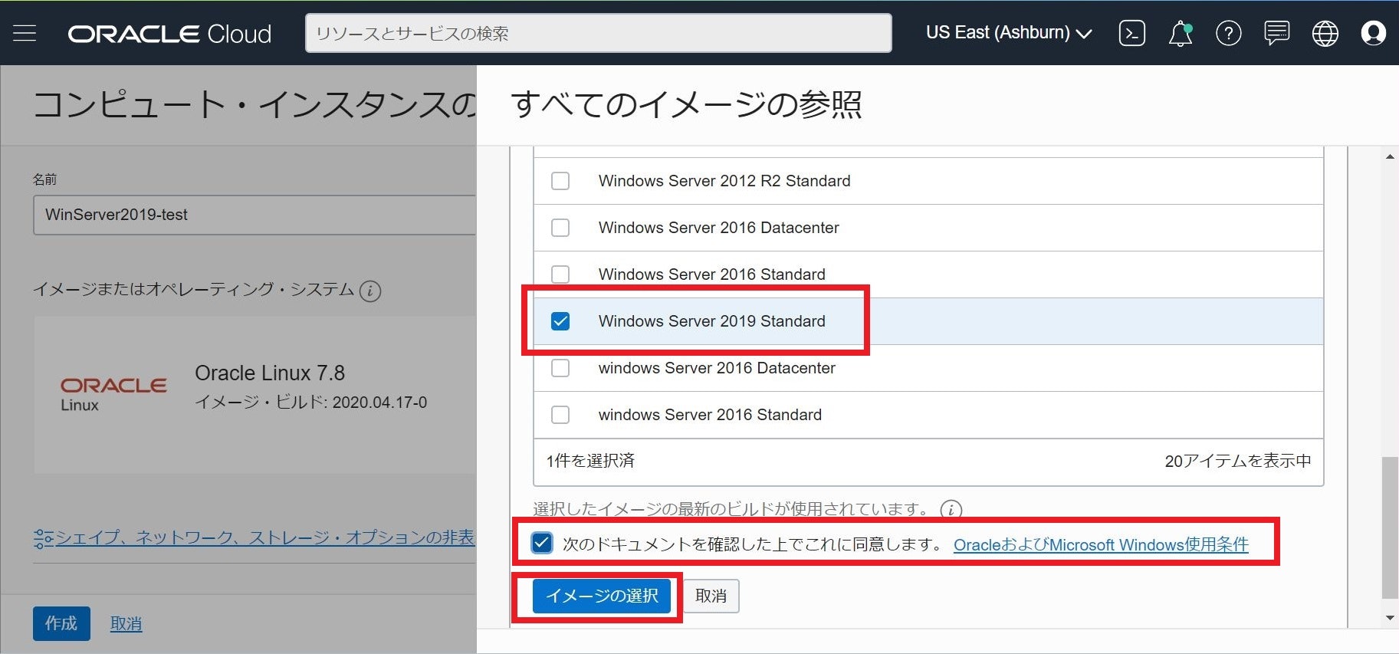Click the shape options settings icon
The image size is (1399, 654).
click(43, 539)
